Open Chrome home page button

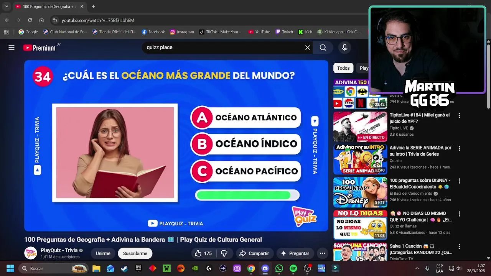pos(41,20)
